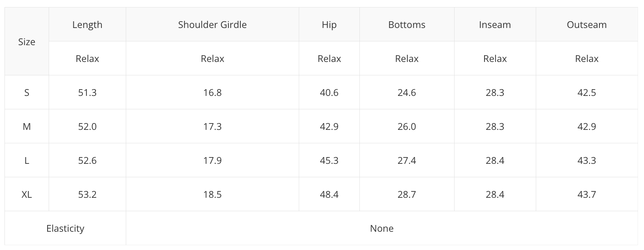The image size is (644, 250).
Task: Select the Inseam column header
Action: (x=495, y=25)
